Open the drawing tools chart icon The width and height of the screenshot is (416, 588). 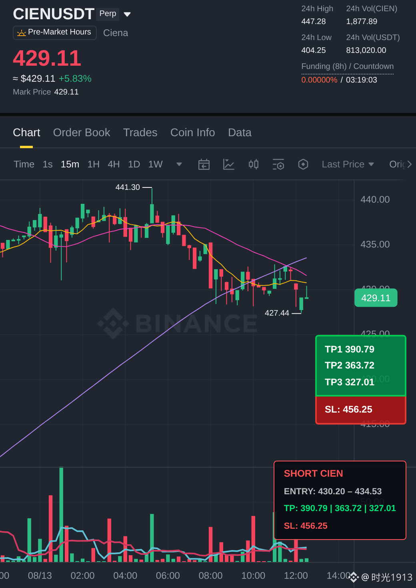tap(229, 164)
